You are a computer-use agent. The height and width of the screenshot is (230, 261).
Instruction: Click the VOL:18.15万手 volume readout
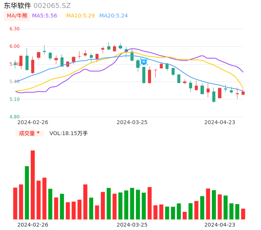pyautogui.click(x=68, y=133)
